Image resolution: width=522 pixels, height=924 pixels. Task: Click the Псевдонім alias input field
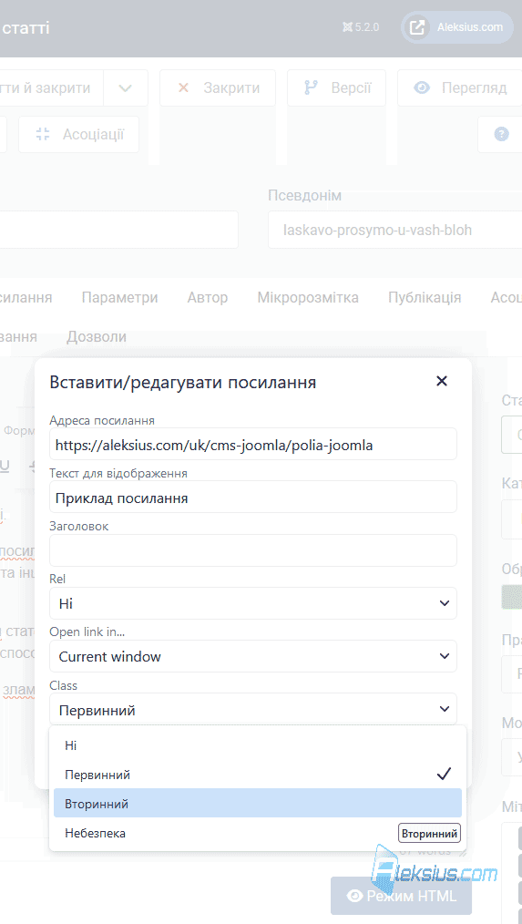click(x=394, y=230)
